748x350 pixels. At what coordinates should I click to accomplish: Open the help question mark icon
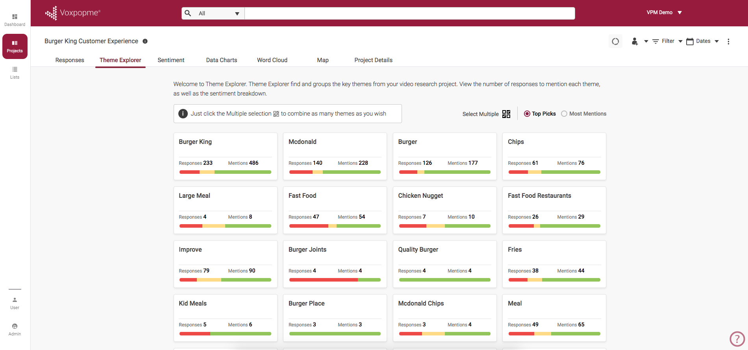[737, 339]
